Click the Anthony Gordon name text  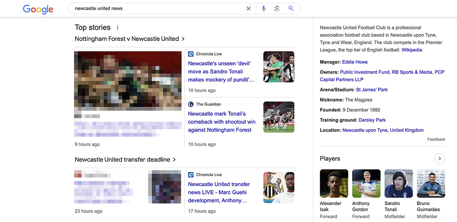(361, 206)
